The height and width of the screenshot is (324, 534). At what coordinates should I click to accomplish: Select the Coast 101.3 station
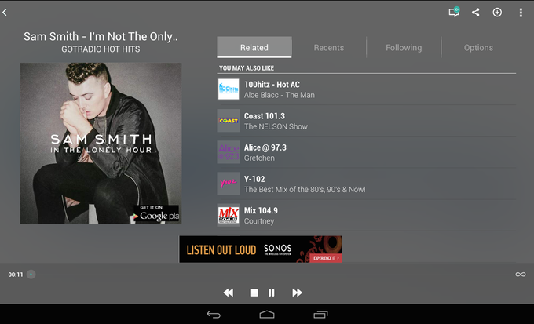pos(367,121)
